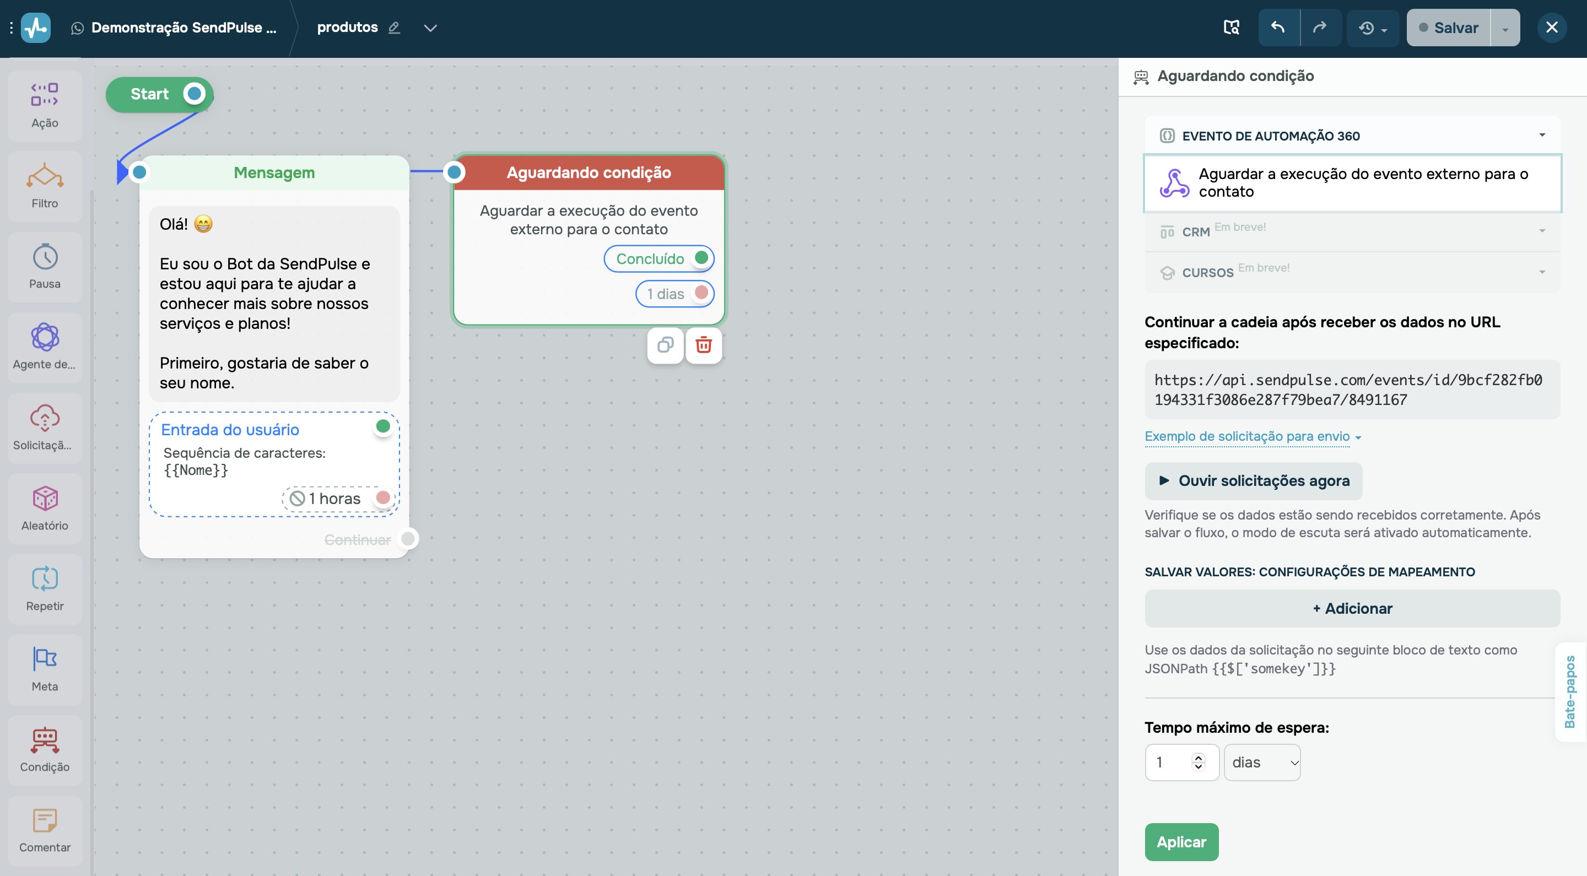
Task: Open Demonstração SendPulse bot breadcrumb
Action: pos(183,28)
